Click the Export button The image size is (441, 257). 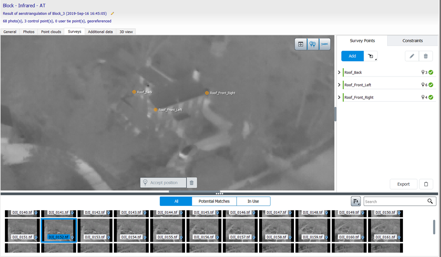403,184
